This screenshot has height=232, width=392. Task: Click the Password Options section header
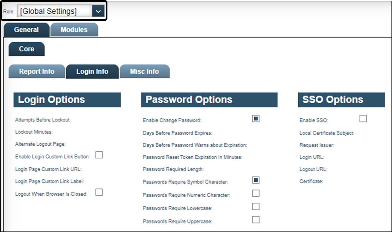(209, 100)
